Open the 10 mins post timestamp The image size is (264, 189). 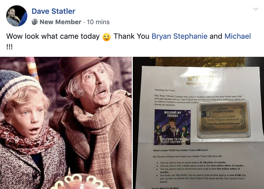point(98,22)
